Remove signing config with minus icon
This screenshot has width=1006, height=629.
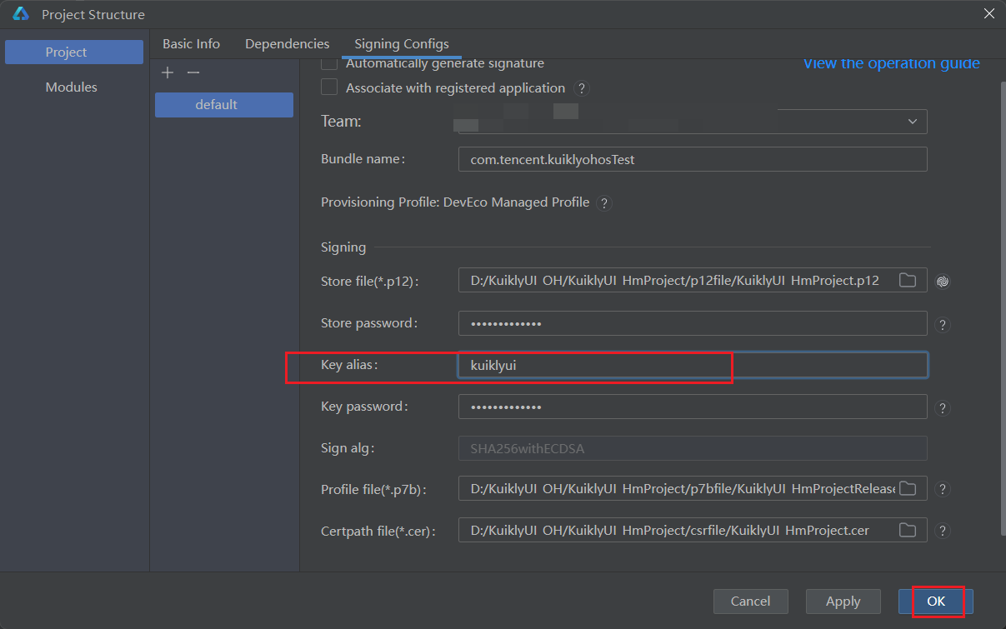193,73
